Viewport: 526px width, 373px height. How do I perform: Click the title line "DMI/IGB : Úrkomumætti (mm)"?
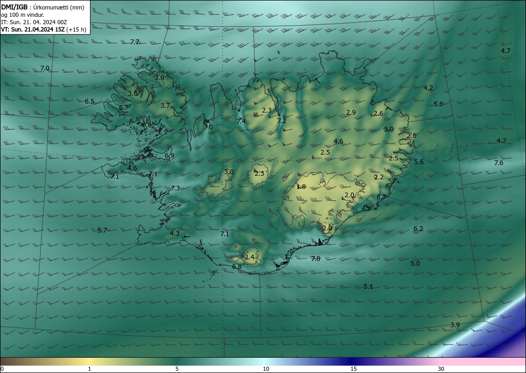point(43,7)
